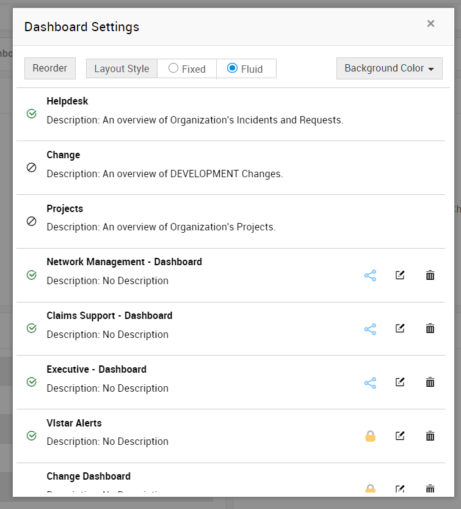Delete the VIstar Alerts dashboard
Screen dimensions: 461x509
pyautogui.click(x=430, y=436)
